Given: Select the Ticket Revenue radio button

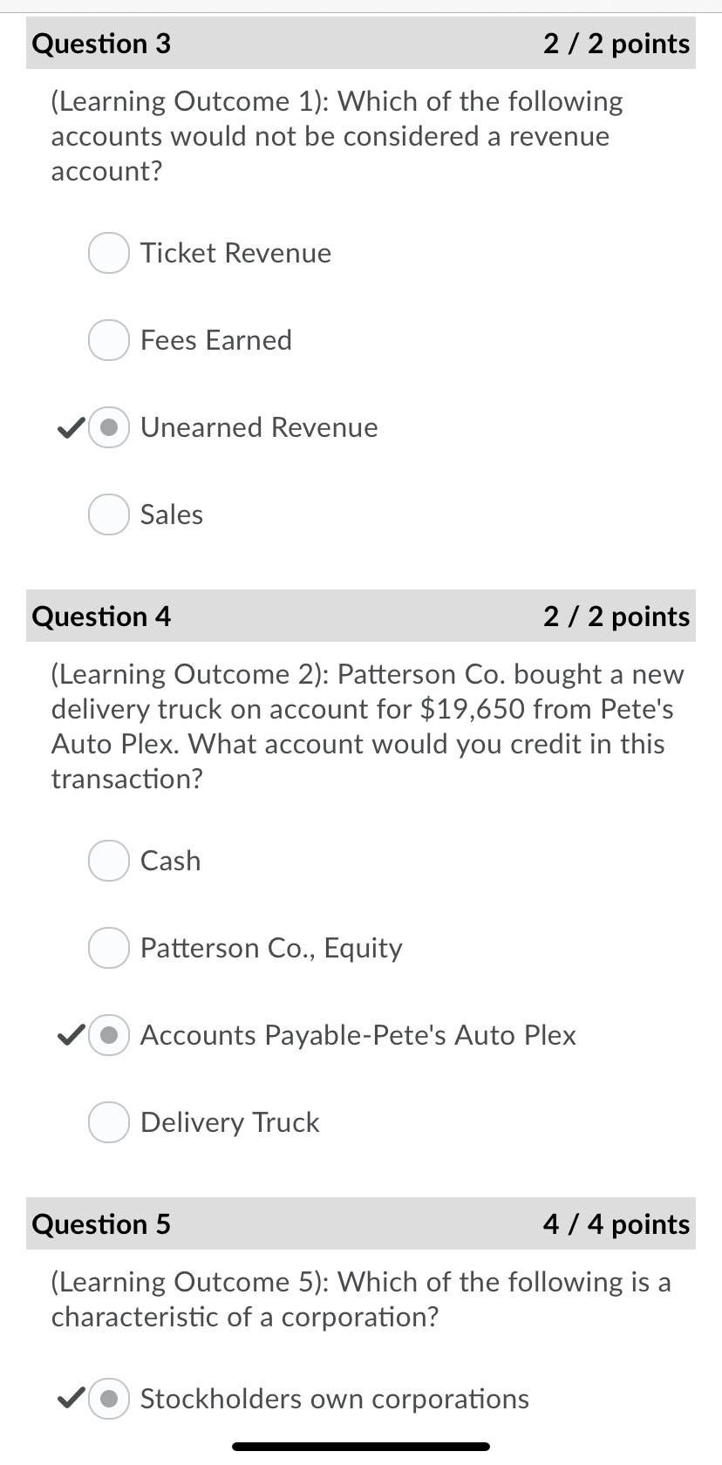Looking at the screenshot, I should click(x=109, y=253).
